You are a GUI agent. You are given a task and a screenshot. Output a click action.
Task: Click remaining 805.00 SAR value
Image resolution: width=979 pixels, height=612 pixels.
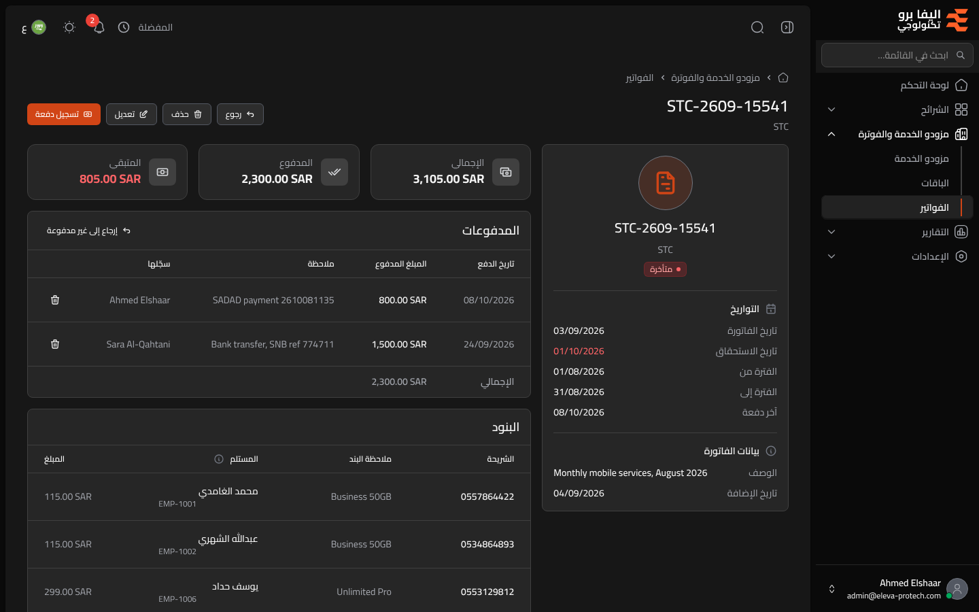click(x=110, y=179)
